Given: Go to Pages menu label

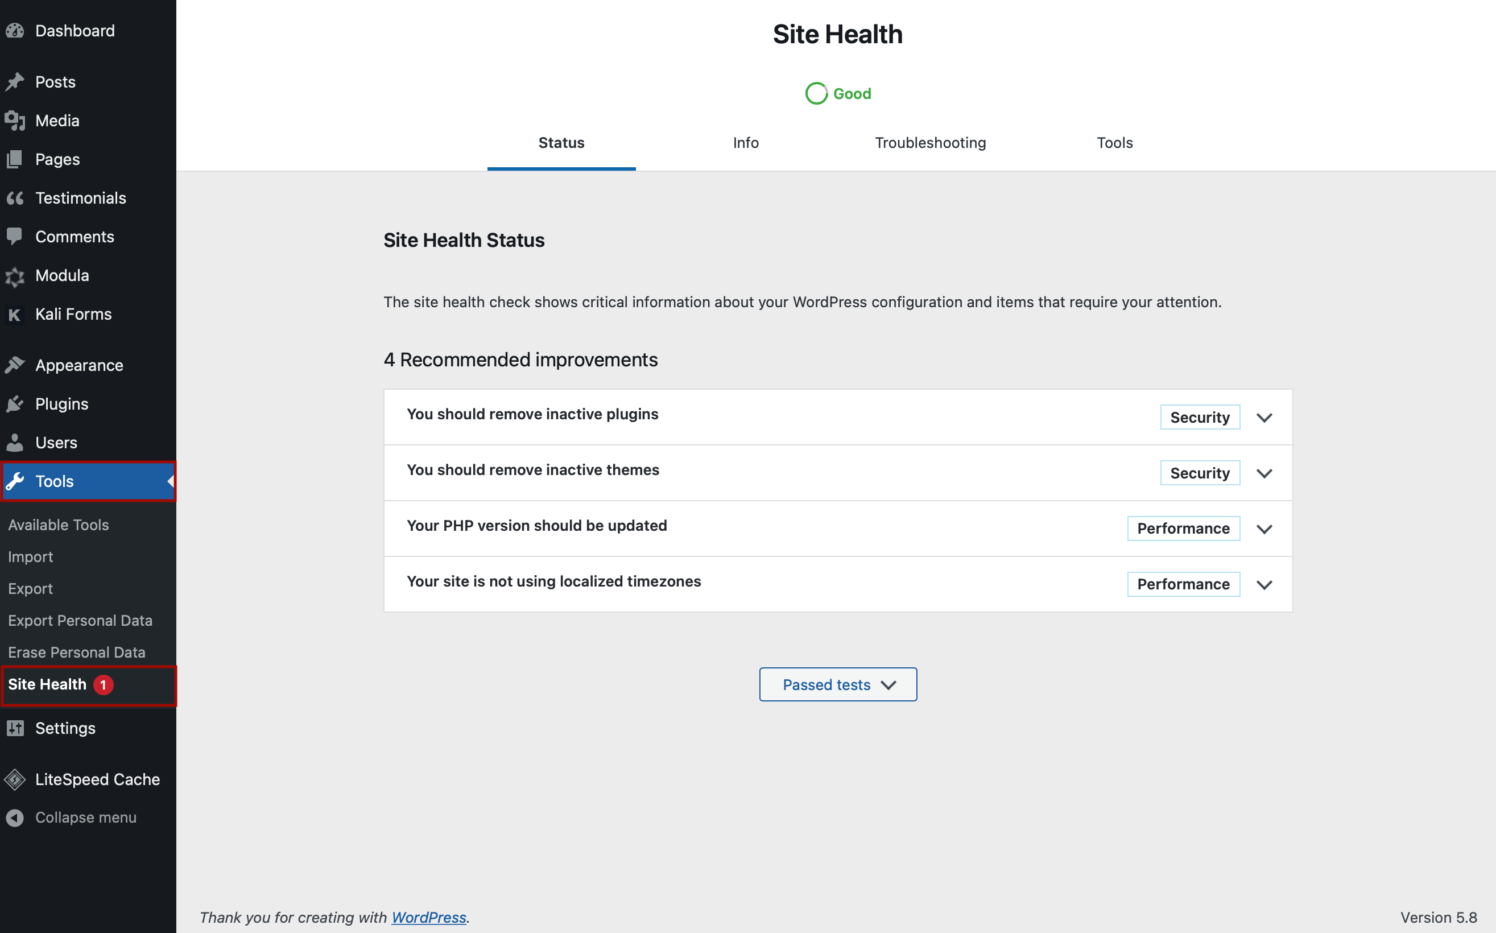Looking at the screenshot, I should 57,160.
